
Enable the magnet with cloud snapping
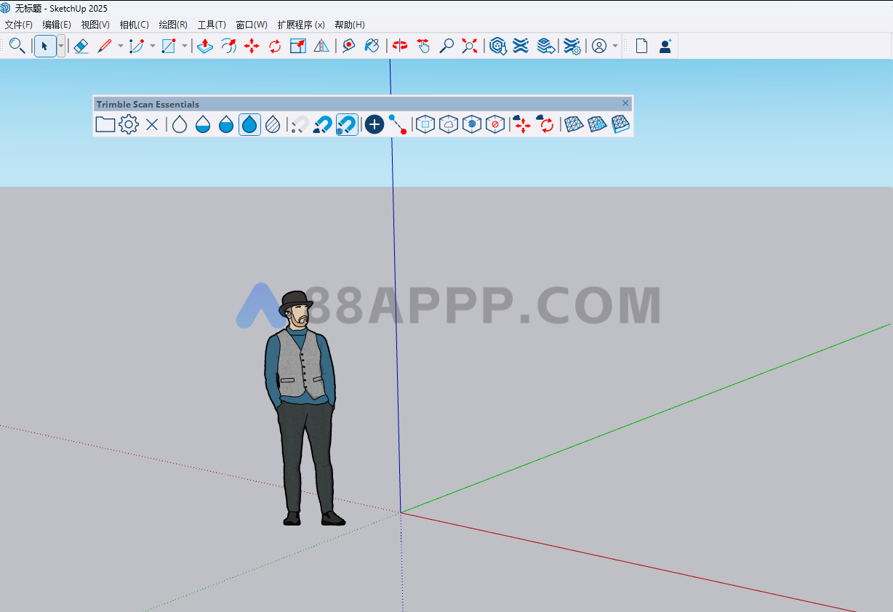click(x=323, y=124)
